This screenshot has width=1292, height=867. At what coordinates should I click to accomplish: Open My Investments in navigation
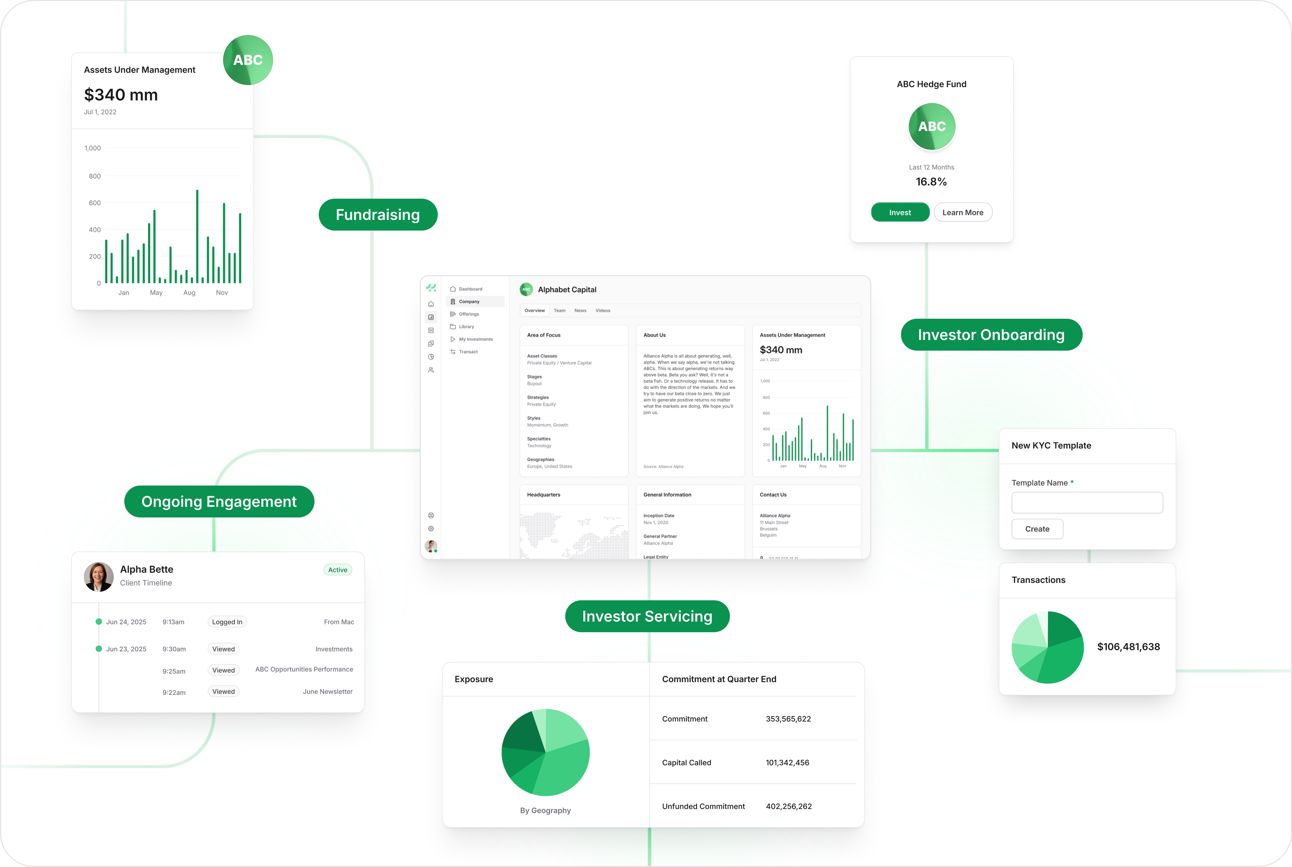(475, 339)
